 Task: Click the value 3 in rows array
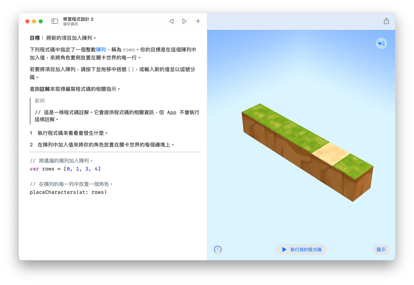(87, 169)
